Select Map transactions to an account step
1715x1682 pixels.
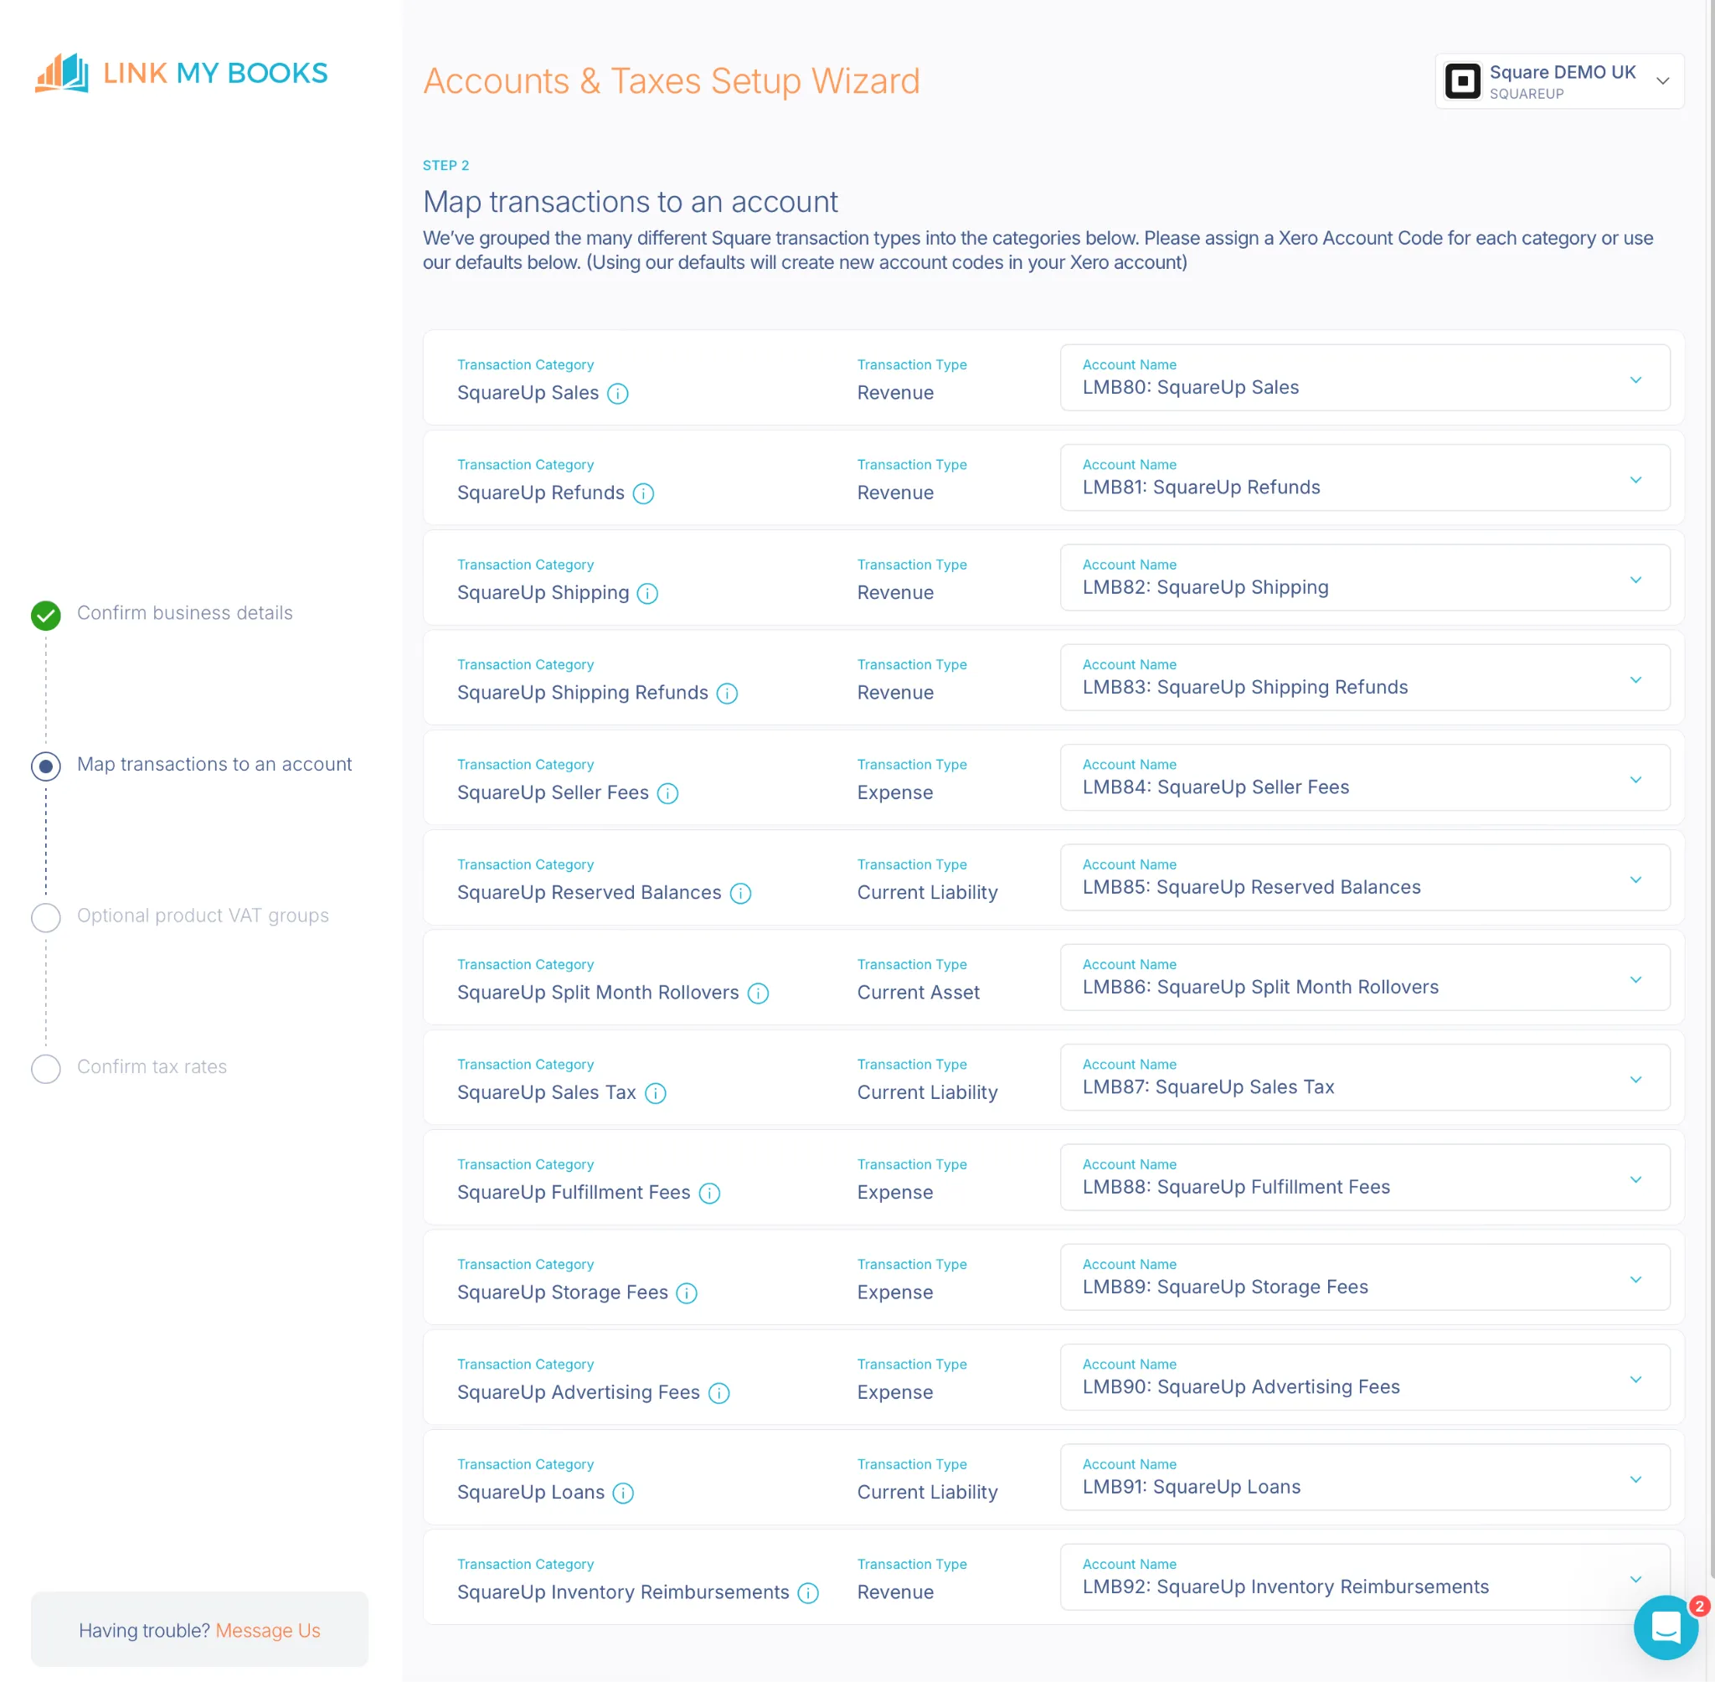(x=214, y=764)
